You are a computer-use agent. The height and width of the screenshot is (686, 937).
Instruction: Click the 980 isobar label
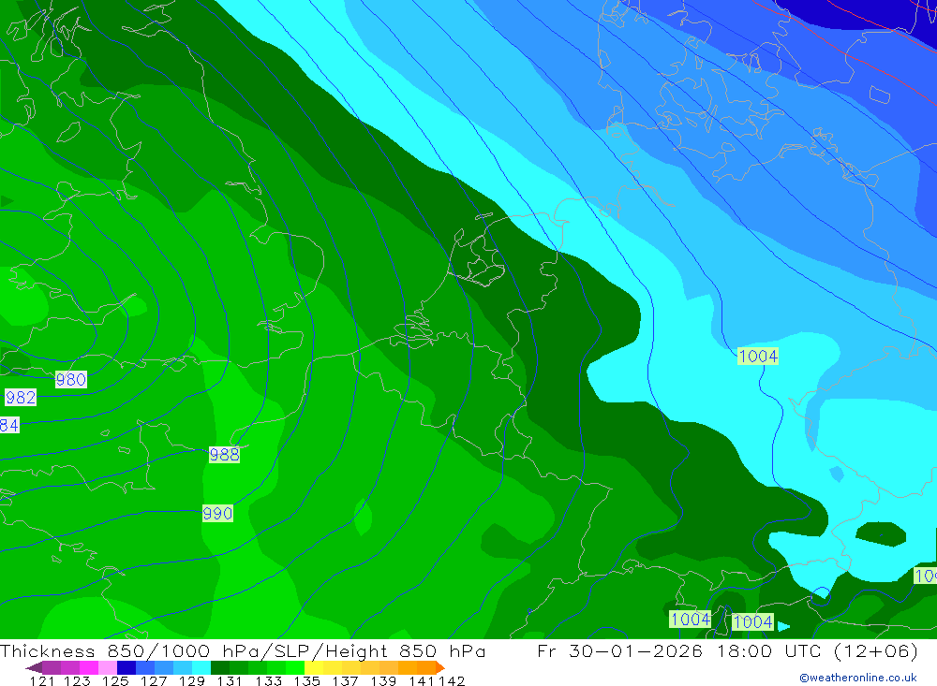(x=71, y=379)
